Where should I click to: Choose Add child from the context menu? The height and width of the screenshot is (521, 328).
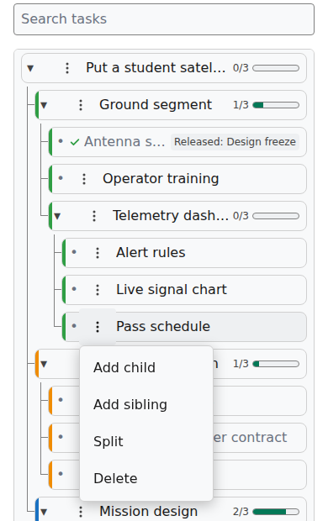pyautogui.click(x=146, y=367)
